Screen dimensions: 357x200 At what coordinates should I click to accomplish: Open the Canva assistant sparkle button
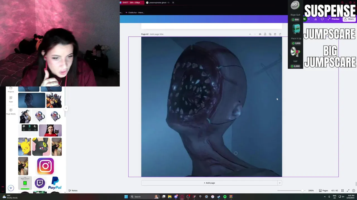11,188
